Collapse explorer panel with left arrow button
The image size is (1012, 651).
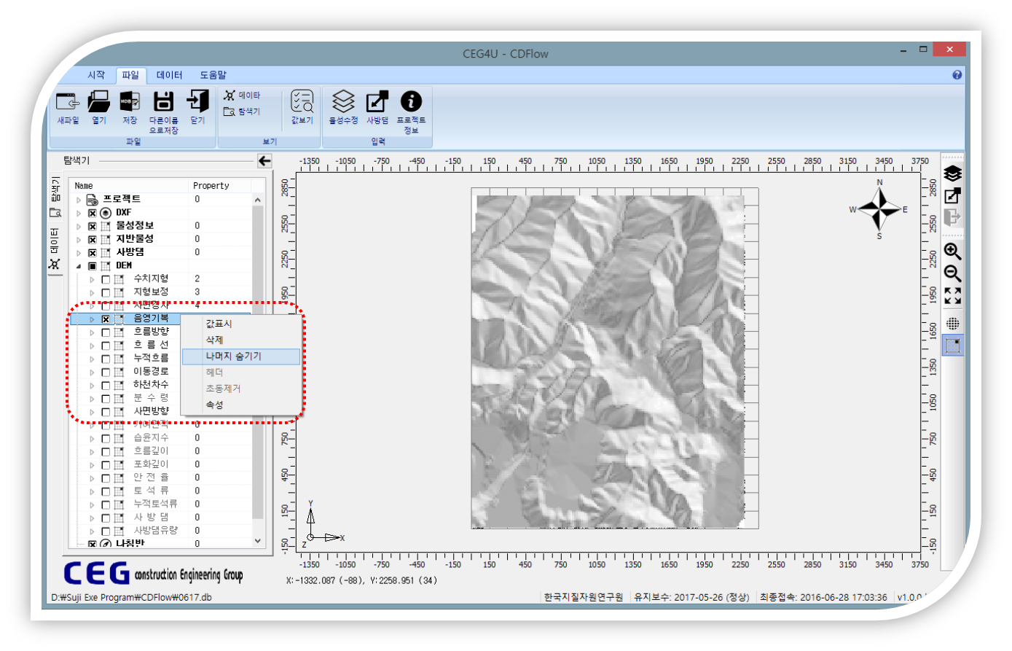coord(264,161)
